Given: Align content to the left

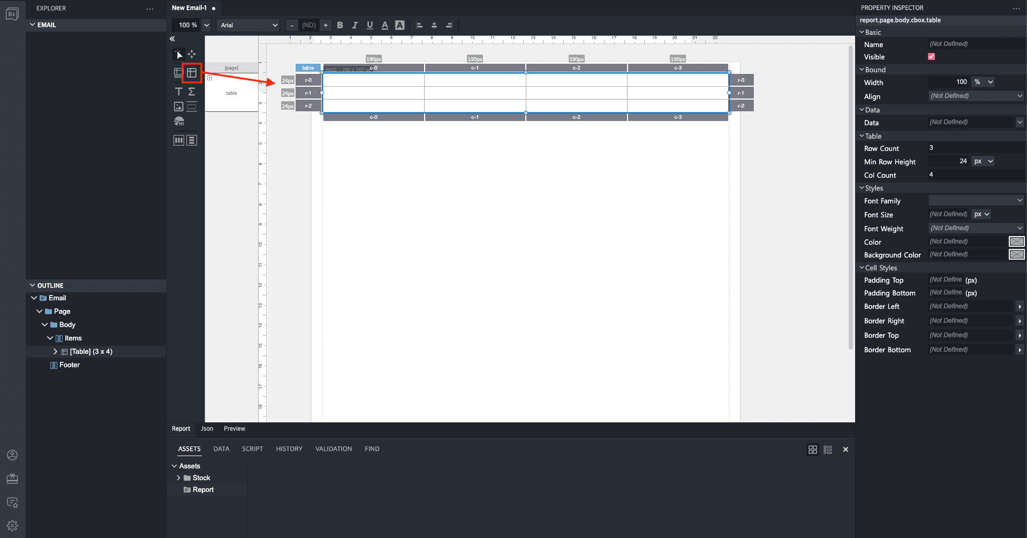Looking at the screenshot, I should [x=419, y=25].
